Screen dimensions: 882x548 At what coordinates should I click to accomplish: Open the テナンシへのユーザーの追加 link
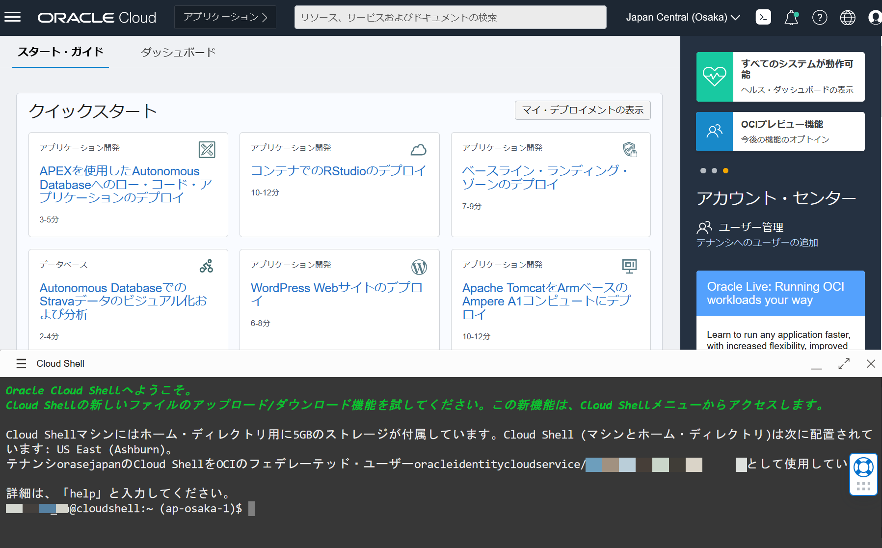(757, 242)
